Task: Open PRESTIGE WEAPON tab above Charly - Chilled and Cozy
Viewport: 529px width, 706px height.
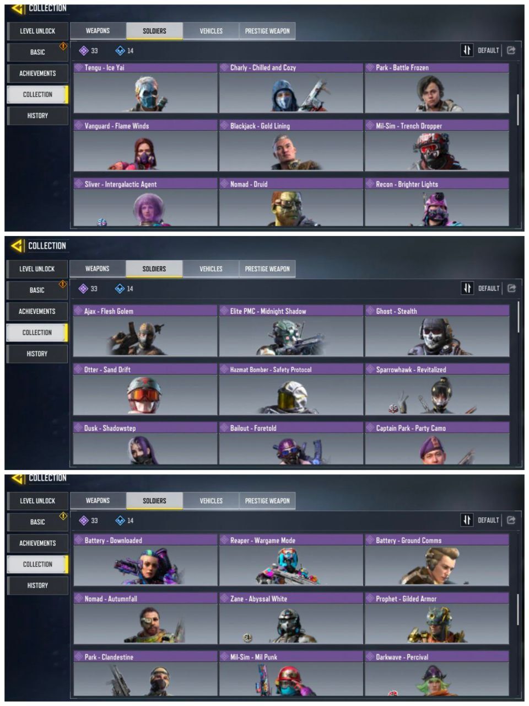Action: [x=267, y=31]
